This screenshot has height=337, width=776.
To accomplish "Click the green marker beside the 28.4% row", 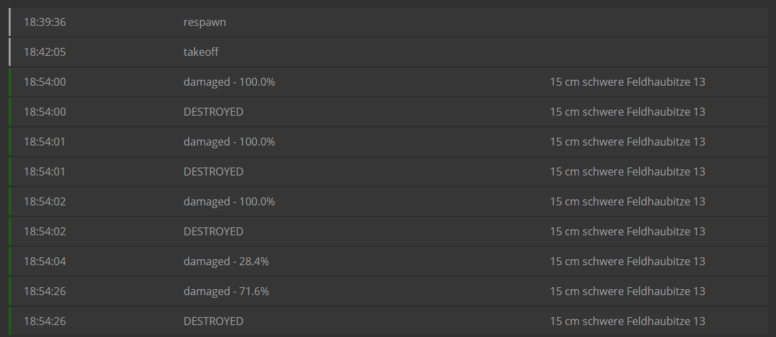I will [10, 261].
